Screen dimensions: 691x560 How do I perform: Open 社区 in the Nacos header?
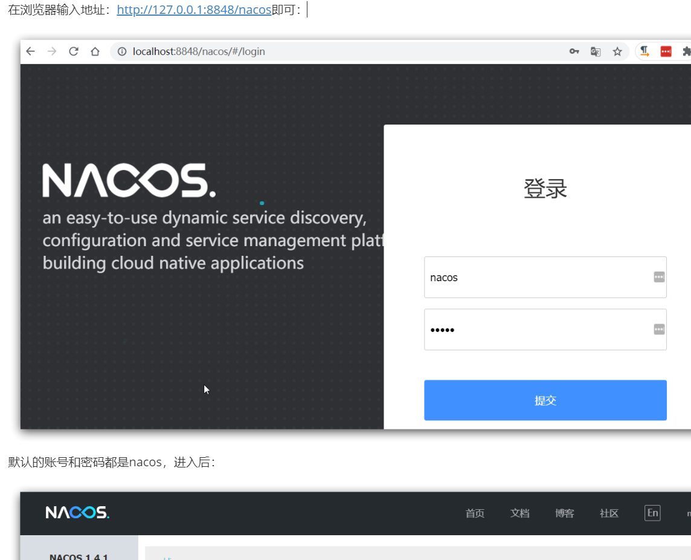[609, 513]
